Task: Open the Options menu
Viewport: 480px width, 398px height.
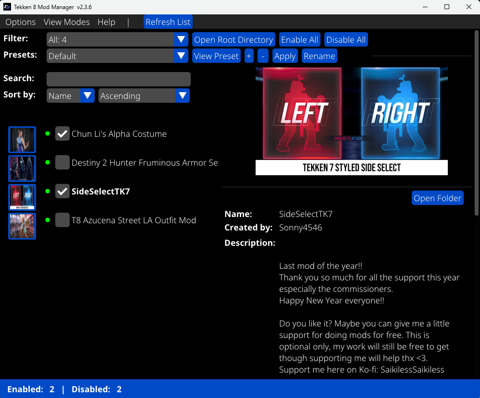Action: pyautogui.click(x=21, y=22)
